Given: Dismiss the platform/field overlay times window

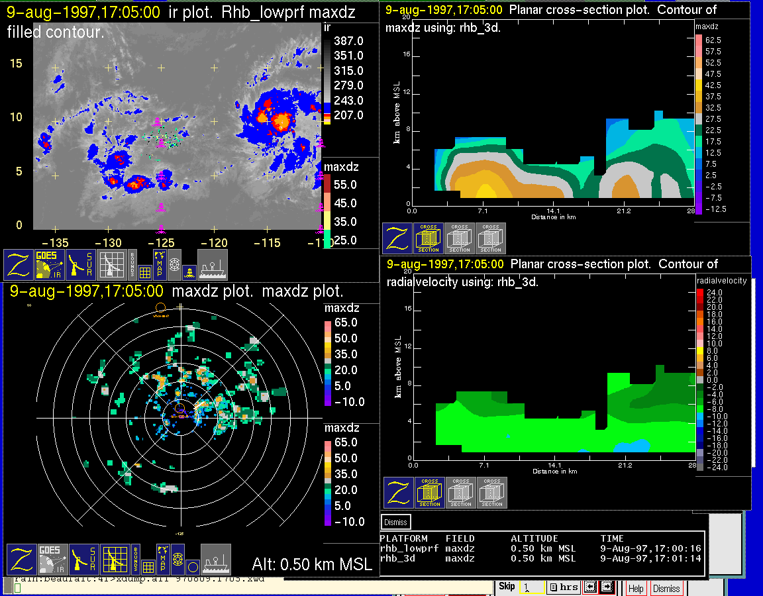Looking at the screenshot, I should point(395,522).
